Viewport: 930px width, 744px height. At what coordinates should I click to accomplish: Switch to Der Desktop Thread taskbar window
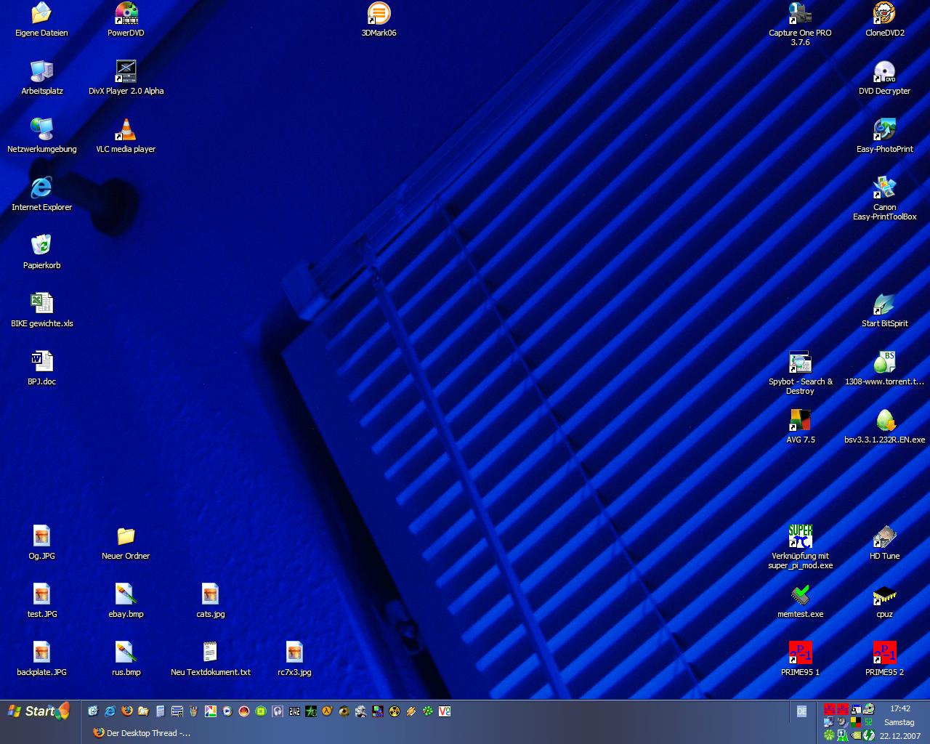tap(142, 733)
